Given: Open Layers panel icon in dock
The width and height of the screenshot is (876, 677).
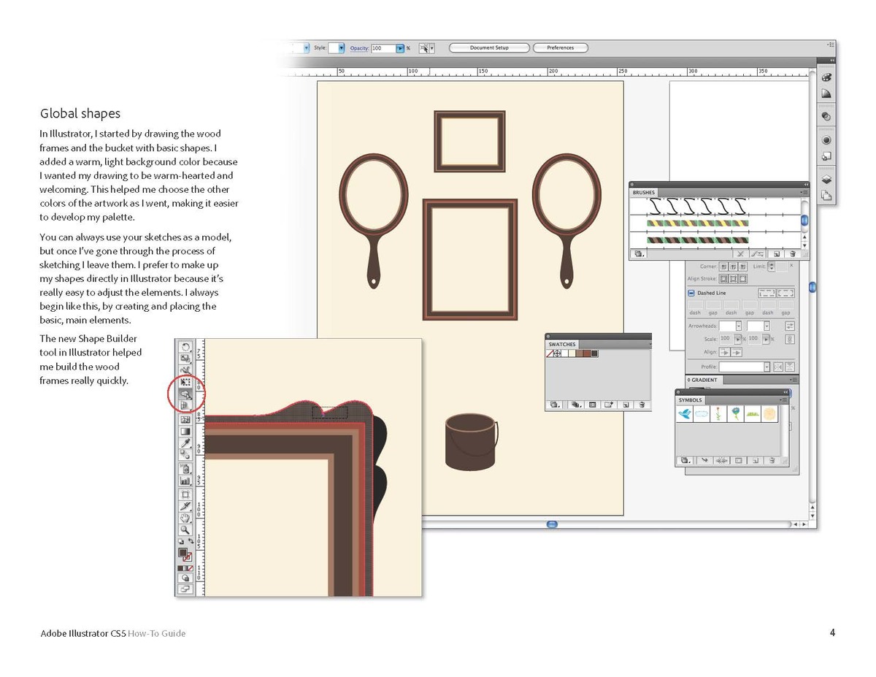Looking at the screenshot, I should click(826, 179).
